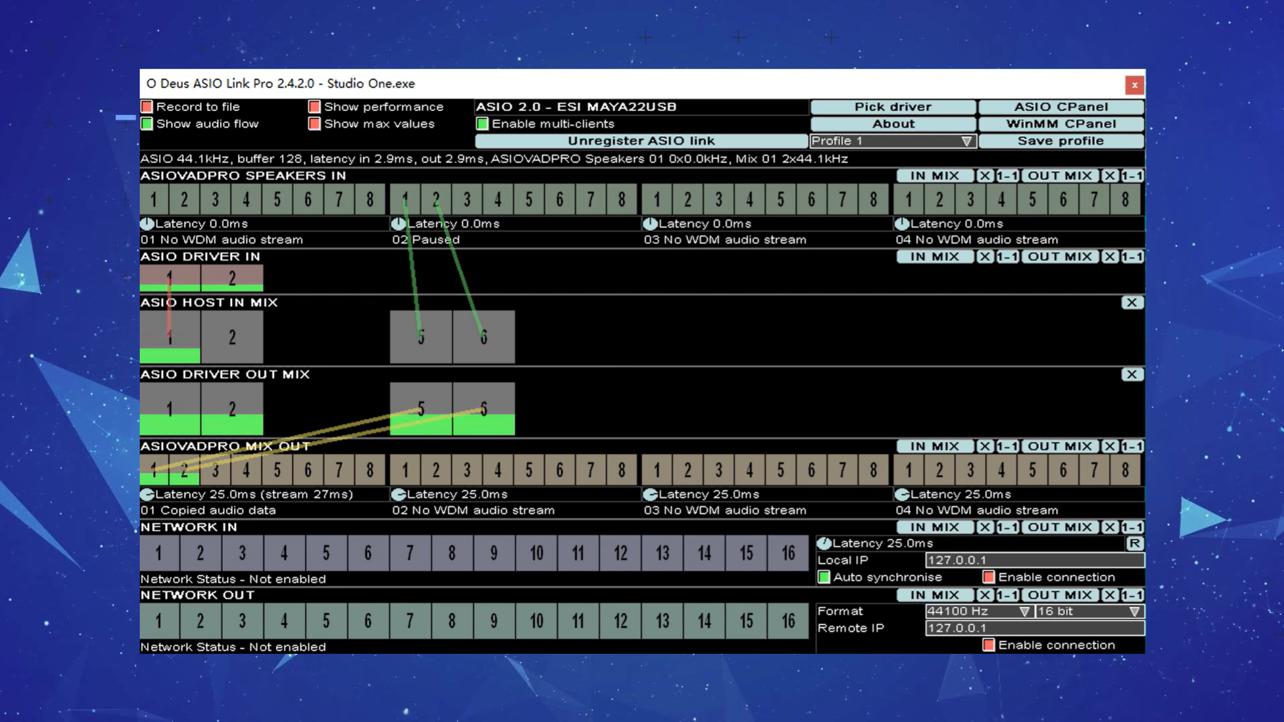Select channel 6 in ASIO DRIVER OUT MIX
Screen dimensions: 1284x722
click(x=484, y=408)
